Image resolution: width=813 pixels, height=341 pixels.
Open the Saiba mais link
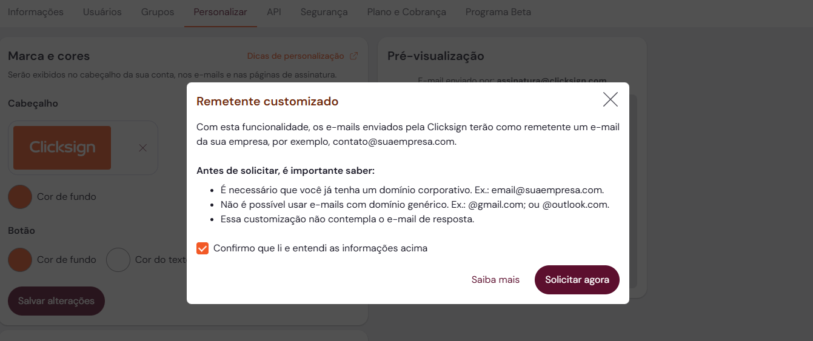click(495, 280)
